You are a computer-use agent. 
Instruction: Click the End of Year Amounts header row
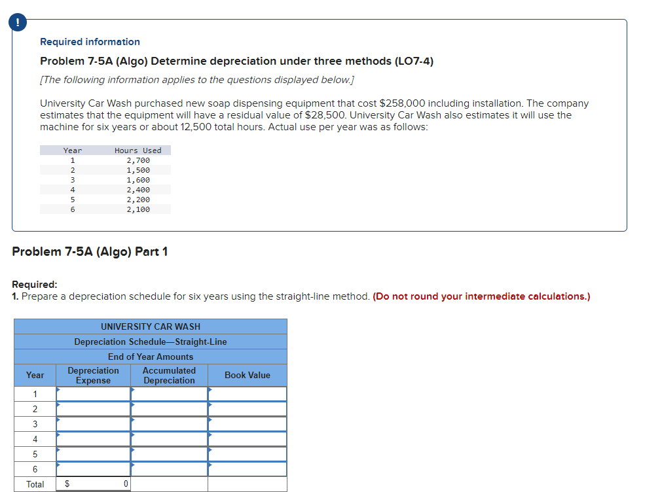[x=150, y=357]
